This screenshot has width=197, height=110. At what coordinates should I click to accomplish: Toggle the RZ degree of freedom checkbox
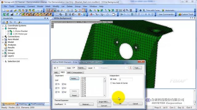coord(63,92)
